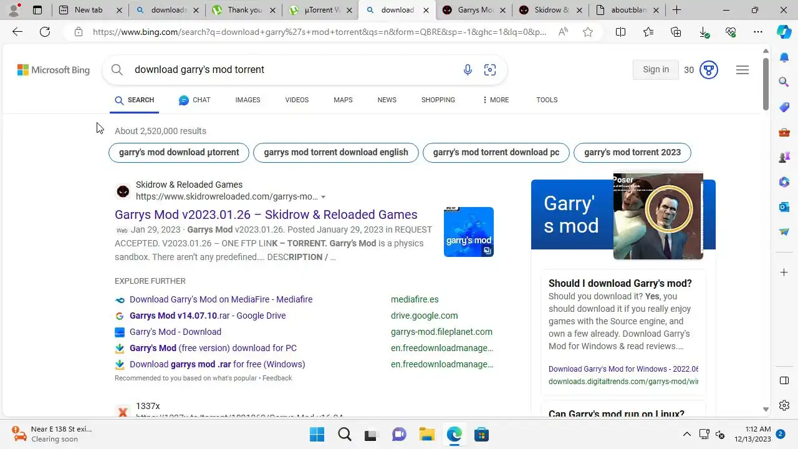Image resolution: width=798 pixels, height=449 pixels.
Task: Select suggestion garrys mod torrent download english
Action: click(336, 152)
